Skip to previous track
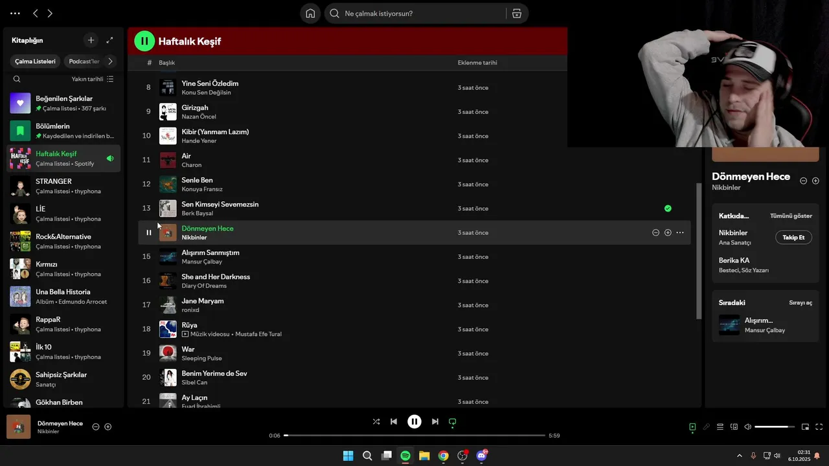 click(394, 421)
